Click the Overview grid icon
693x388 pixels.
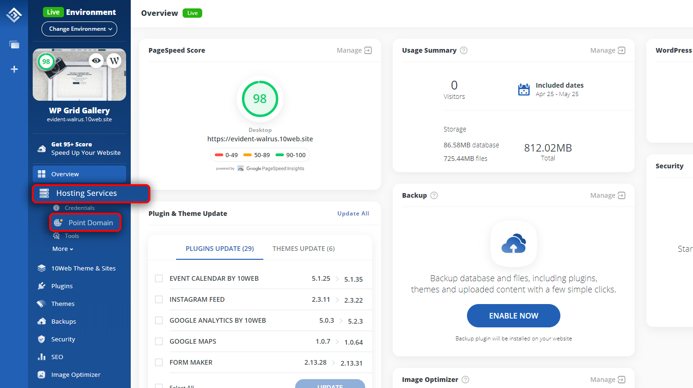point(42,174)
